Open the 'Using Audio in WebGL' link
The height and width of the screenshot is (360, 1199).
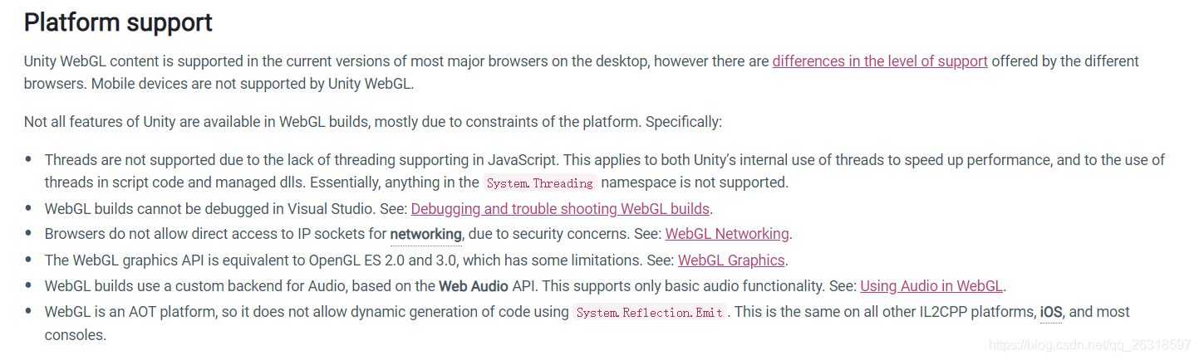[x=931, y=286]
